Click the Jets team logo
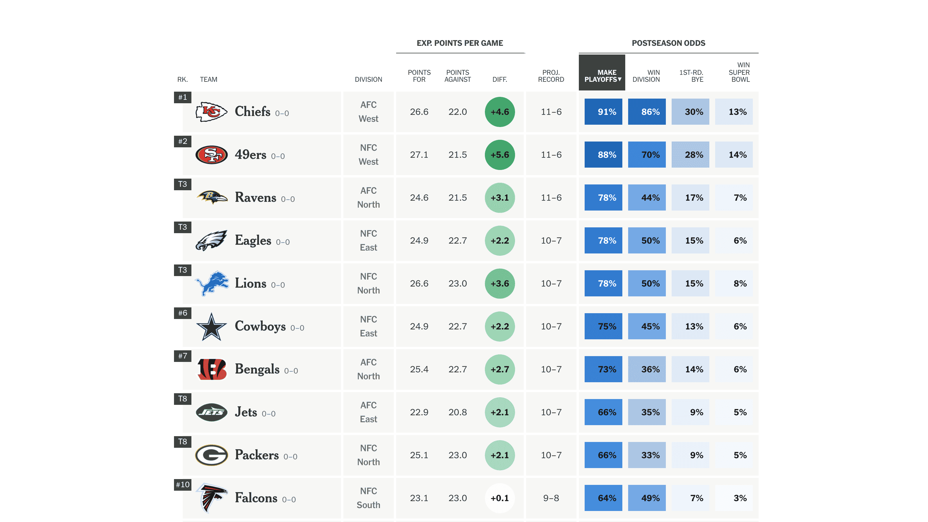 (211, 412)
